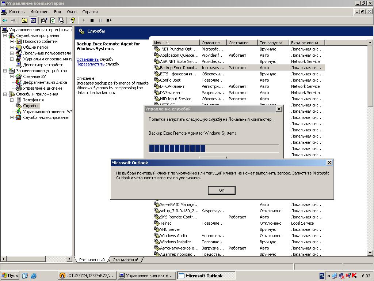Toggle the EN language indicator
Viewport: 374px width, 281px height.
point(322,276)
